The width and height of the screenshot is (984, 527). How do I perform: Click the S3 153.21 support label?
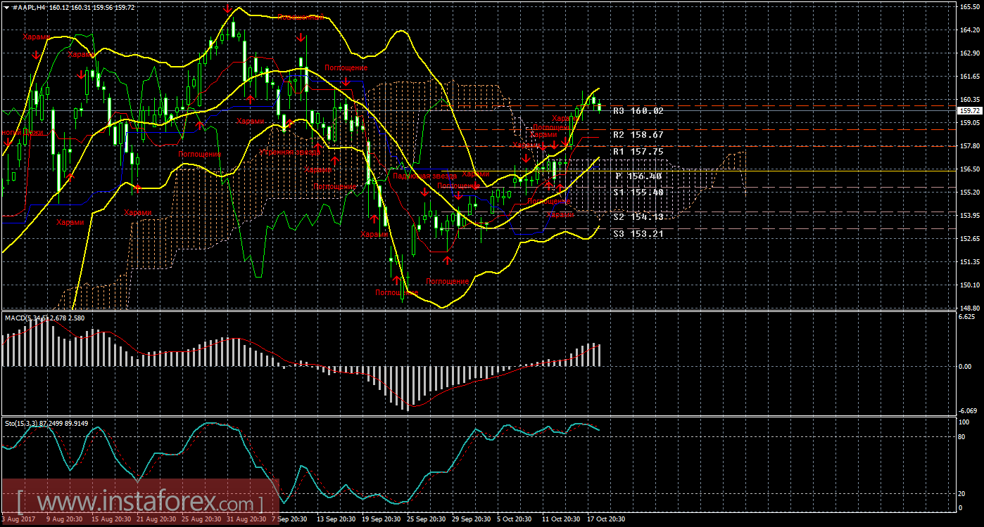coord(638,233)
